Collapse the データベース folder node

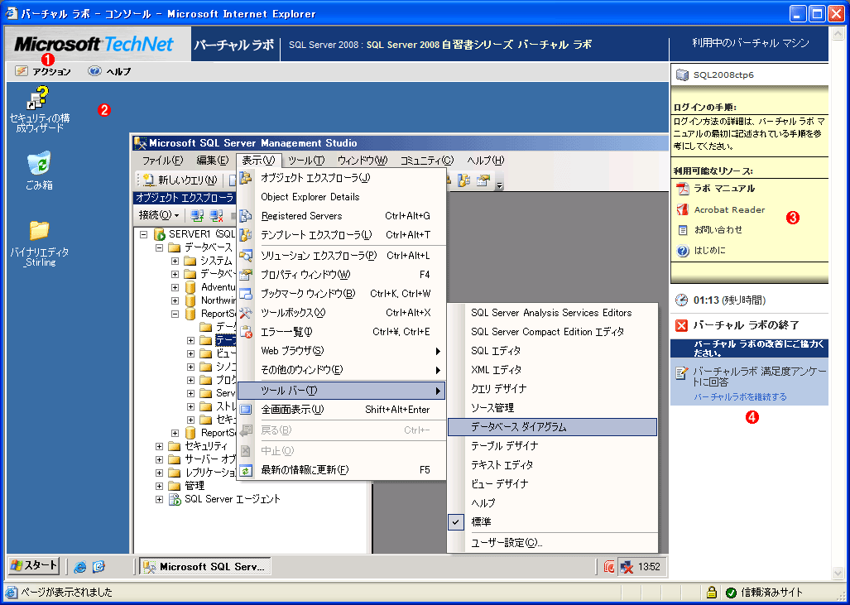[160, 247]
